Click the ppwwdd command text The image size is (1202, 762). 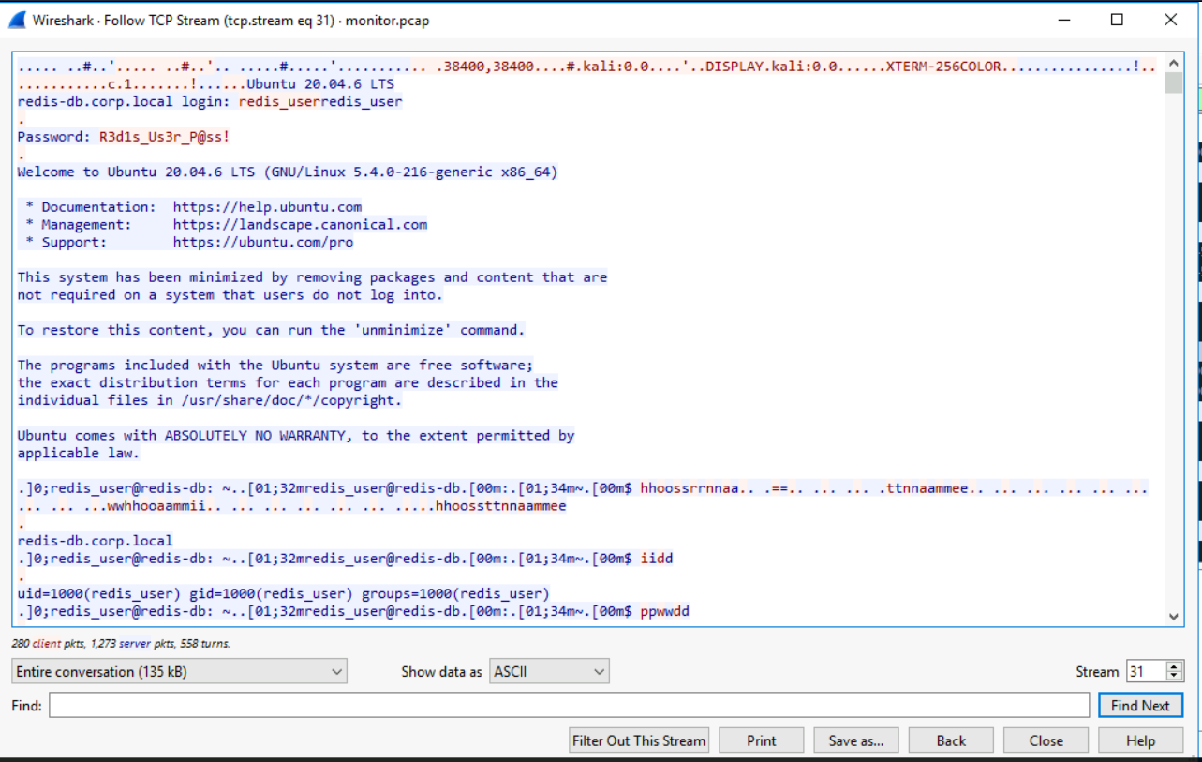pos(665,612)
